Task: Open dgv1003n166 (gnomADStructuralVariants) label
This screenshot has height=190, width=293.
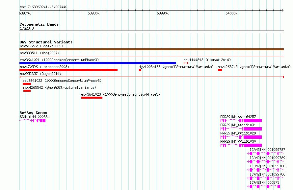Action: pyautogui.click(x=176, y=67)
